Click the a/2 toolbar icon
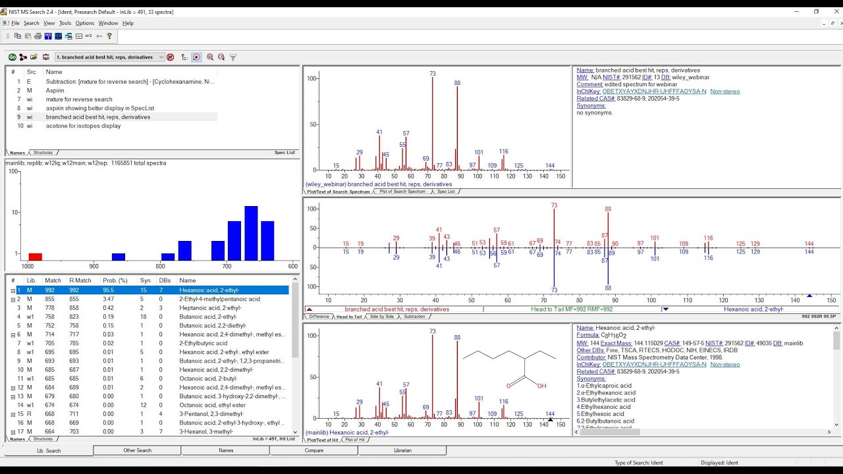The width and height of the screenshot is (843, 474). click(89, 36)
